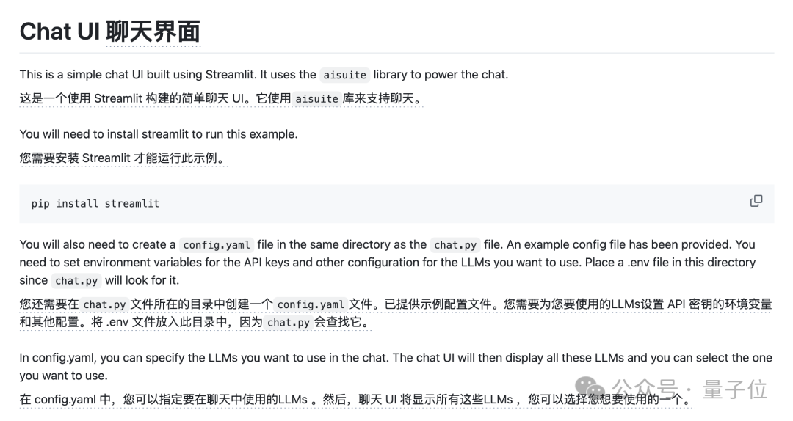
Task: Click sentence 'This is a simple chat UI'
Action: pos(264,75)
